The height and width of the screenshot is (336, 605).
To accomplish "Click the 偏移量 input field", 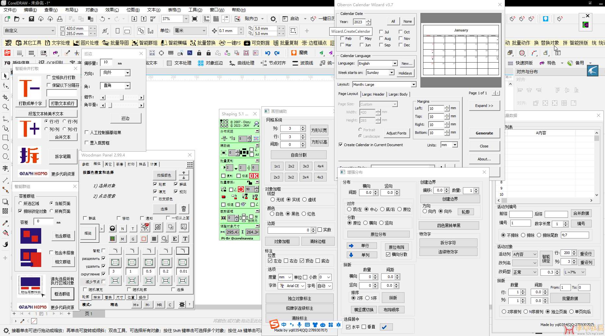I will (x=106, y=62).
